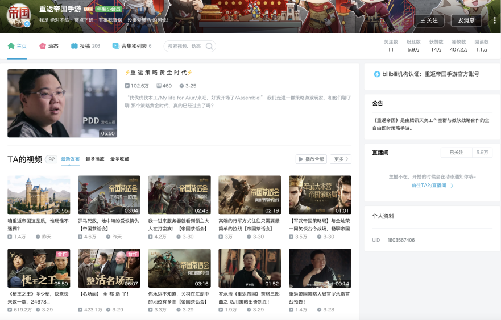Open the 投稿 206 tab
Image resolution: width=501 pixels, height=320 pixels.
85,46
